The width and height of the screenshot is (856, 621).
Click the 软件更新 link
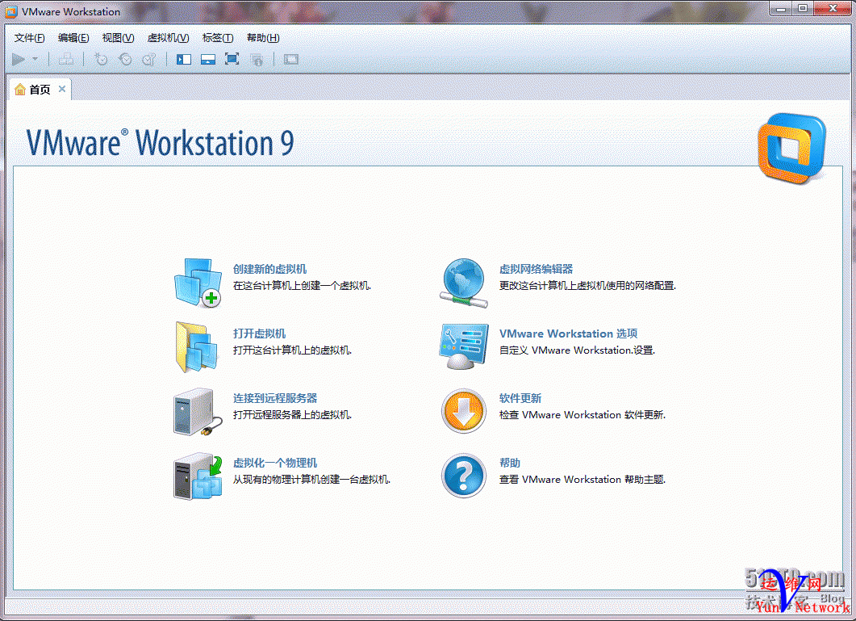[x=520, y=398]
